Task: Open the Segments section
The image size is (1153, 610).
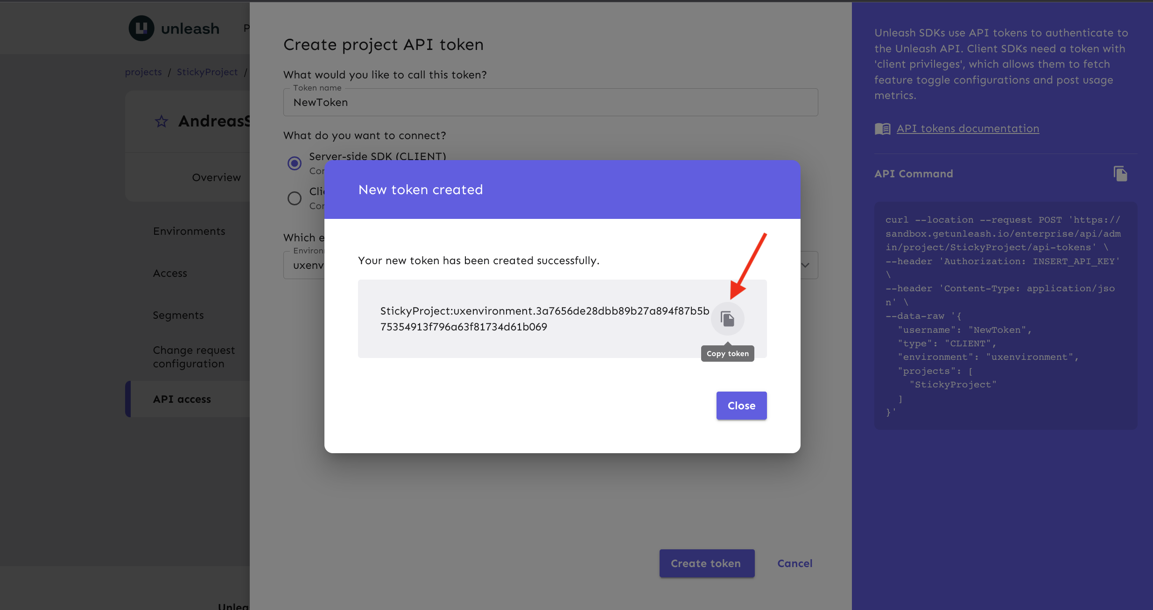Action: 178,315
